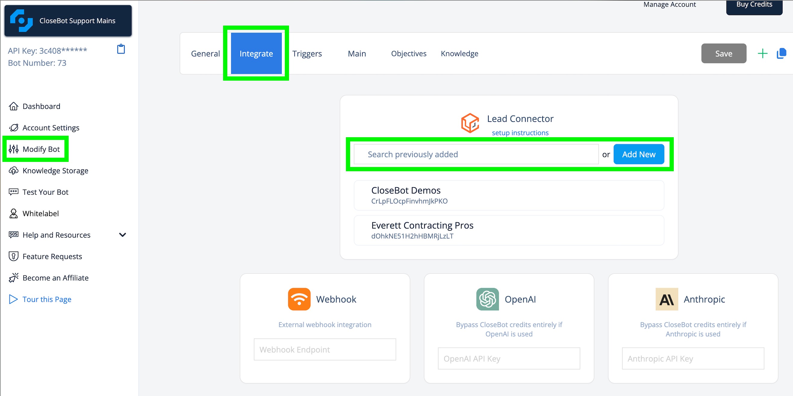The height and width of the screenshot is (396, 793).
Task: Click the Account Settings planet icon
Action: click(x=14, y=128)
